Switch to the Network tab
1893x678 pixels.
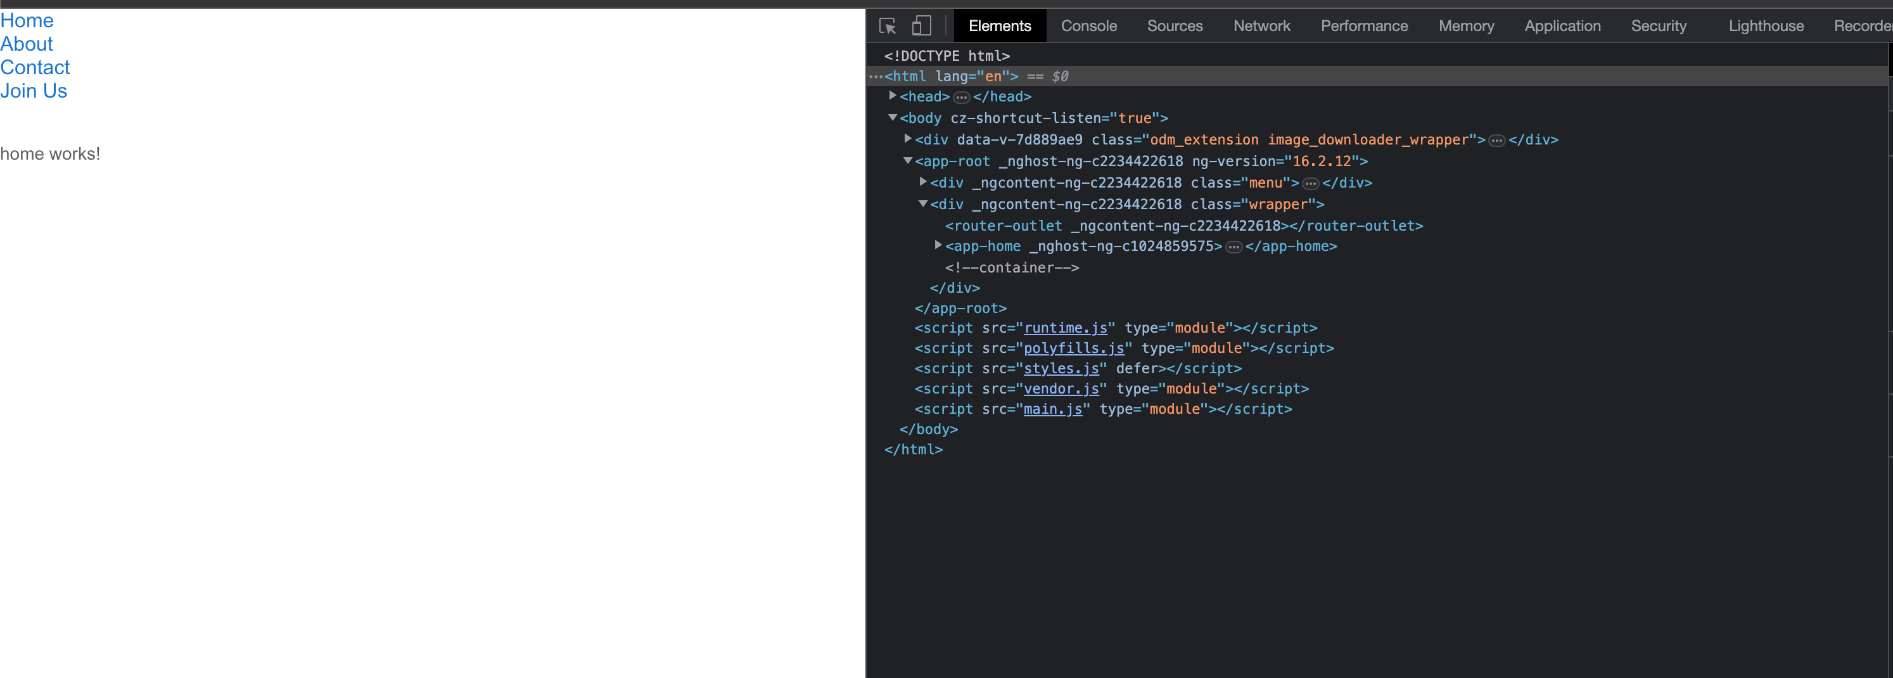pos(1261,27)
